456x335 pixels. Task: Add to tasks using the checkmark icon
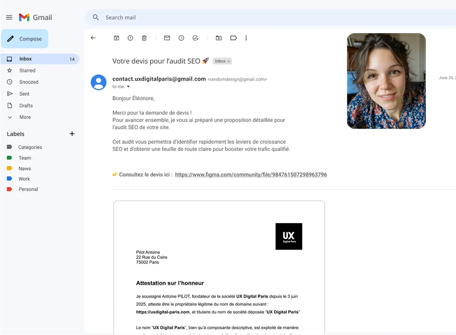tap(195, 38)
